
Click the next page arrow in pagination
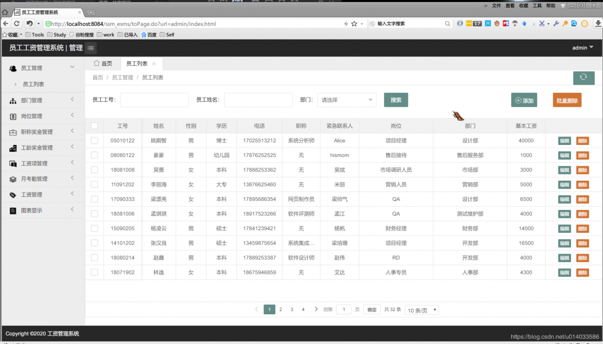click(316, 309)
